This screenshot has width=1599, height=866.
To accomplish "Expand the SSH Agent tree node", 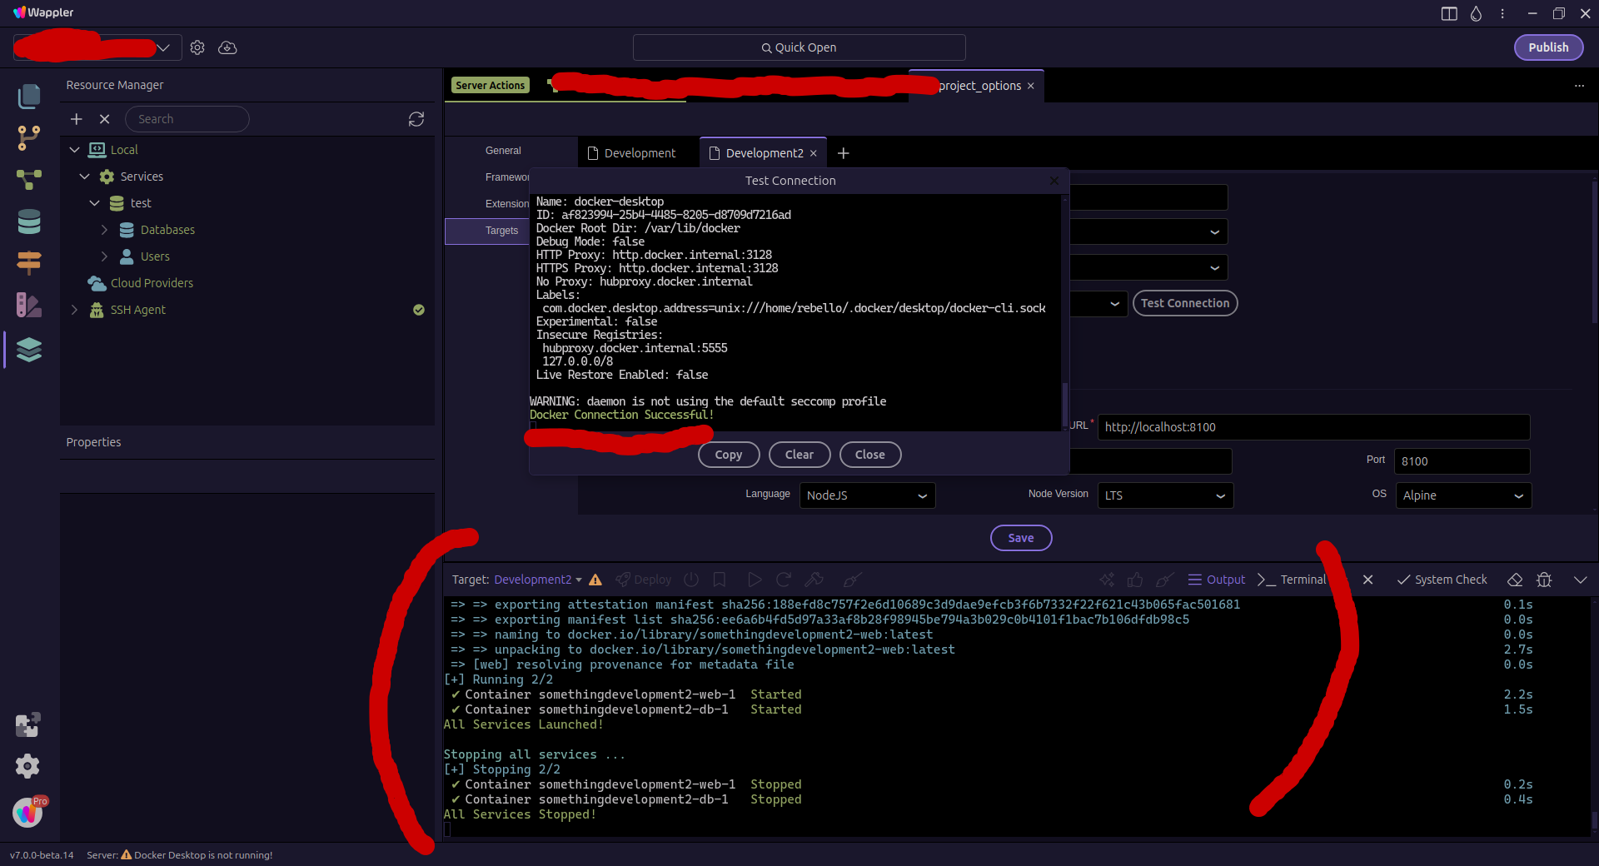I will click(74, 310).
